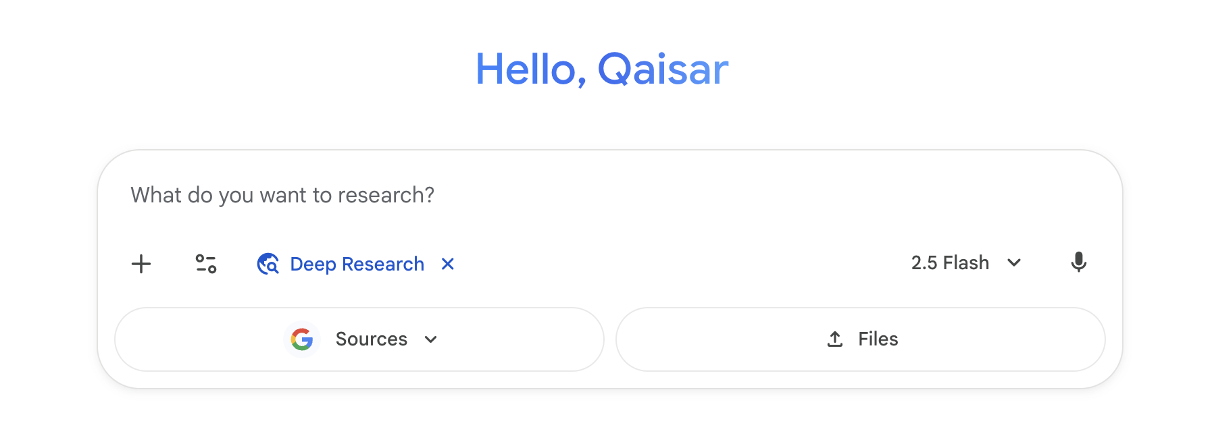Image resolution: width=1212 pixels, height=448 pixels.
Task: Click the upload arrow icon on the Files button
Action: (x=834, y=339)
